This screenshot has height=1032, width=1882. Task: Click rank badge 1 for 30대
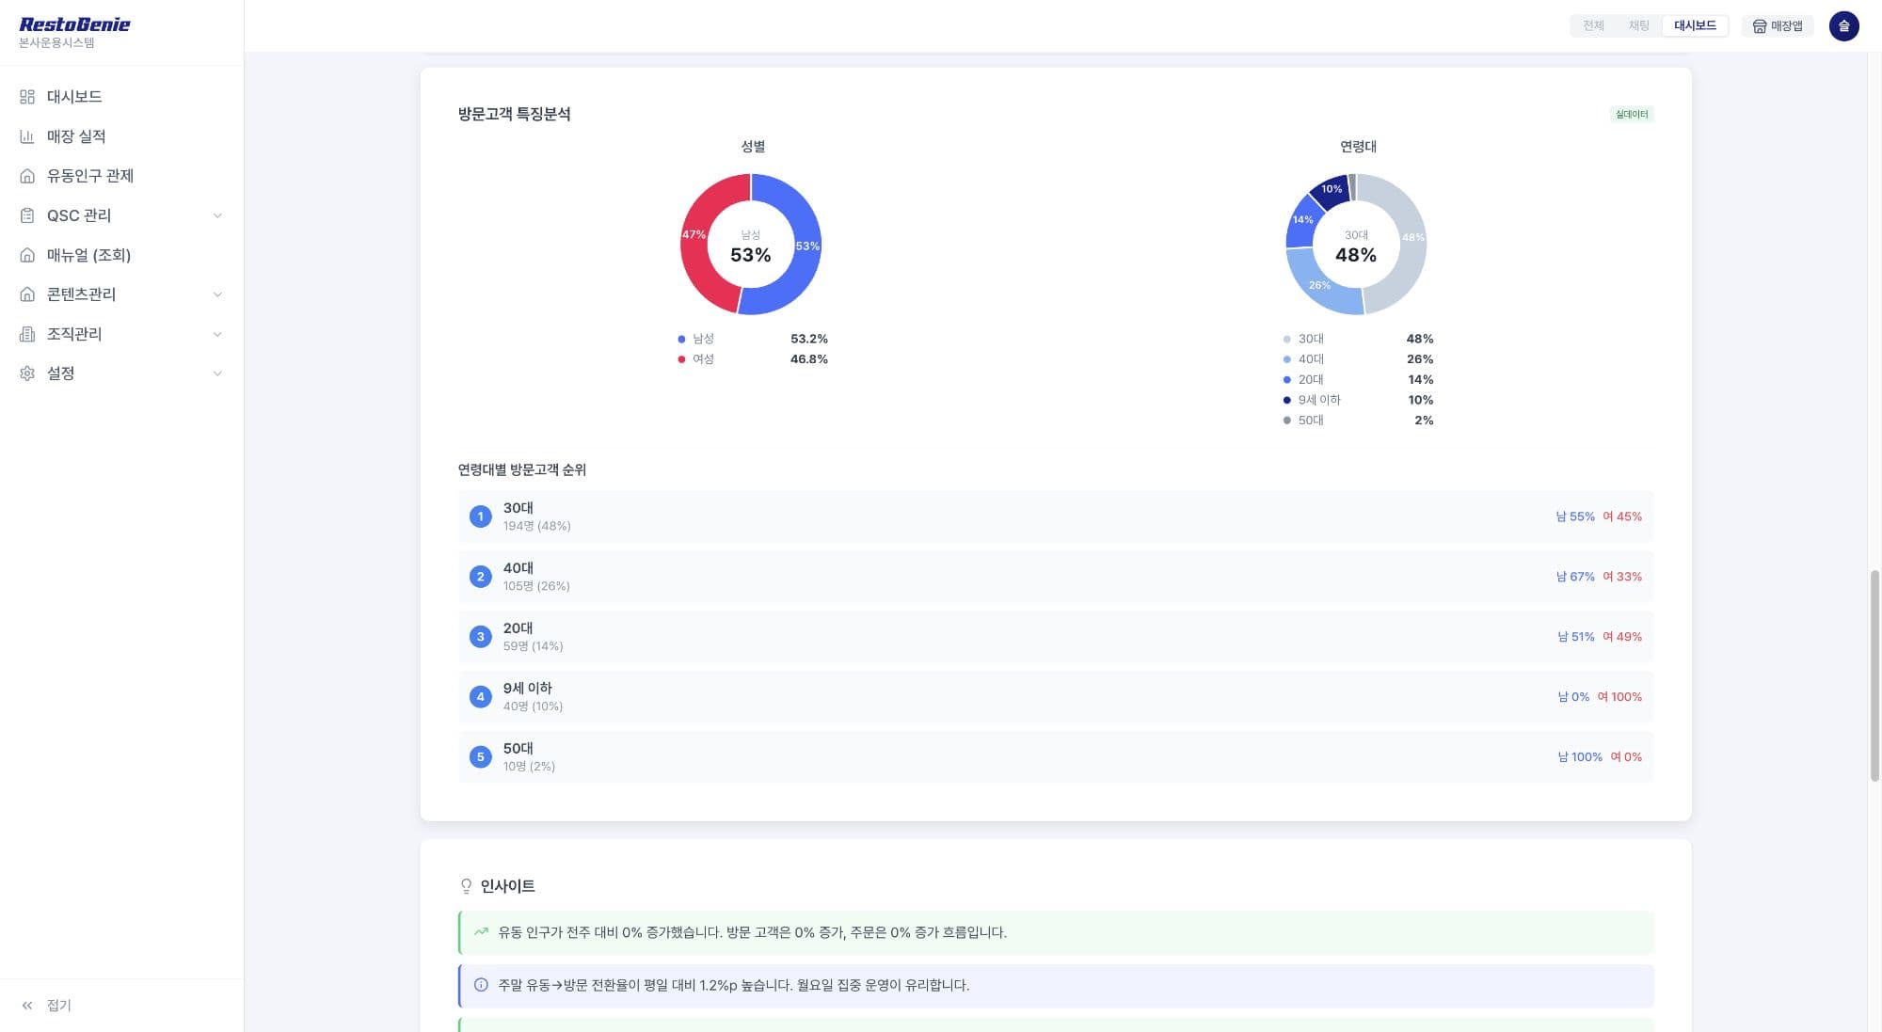coord(480,516)
